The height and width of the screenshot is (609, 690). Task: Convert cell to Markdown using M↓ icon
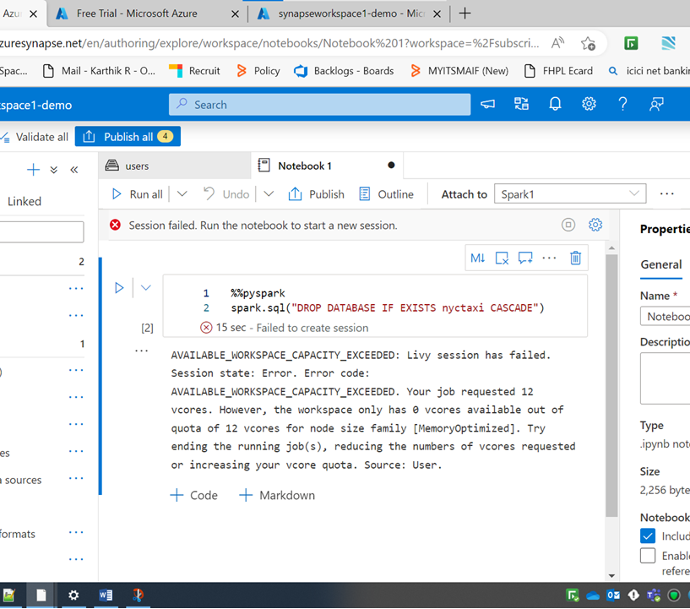click(x=477, y=258)
